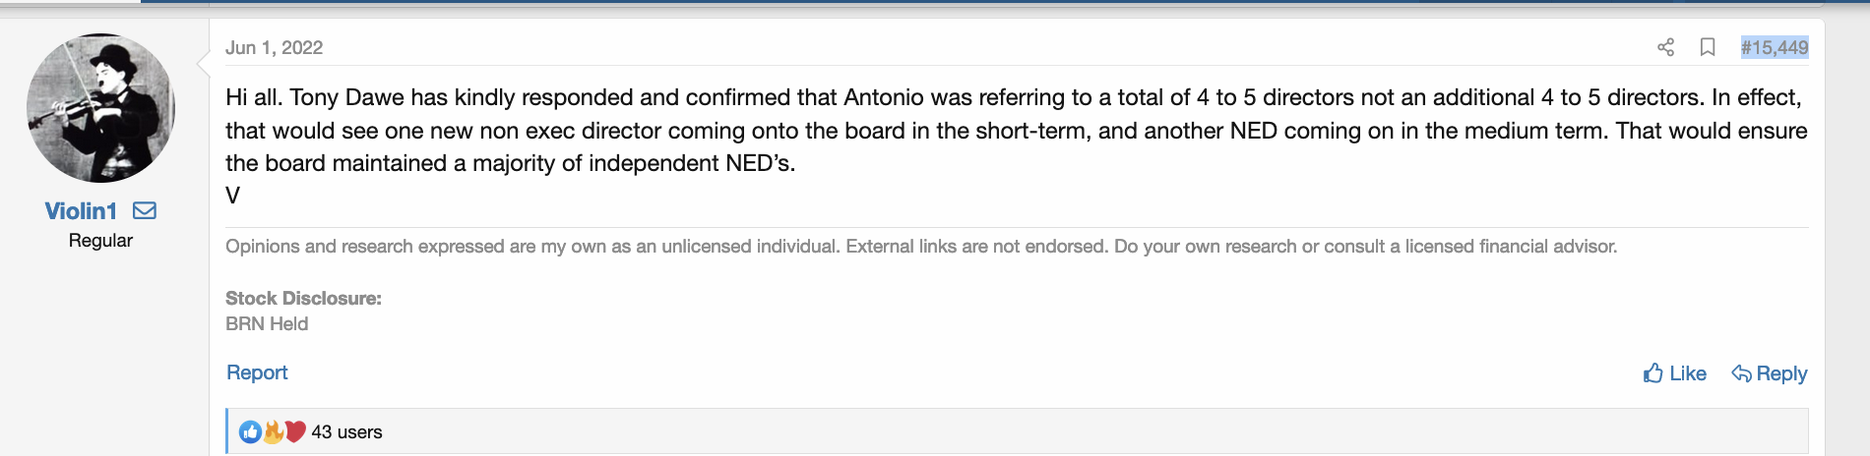Reply to Violin1's post

click(1769, 373)
